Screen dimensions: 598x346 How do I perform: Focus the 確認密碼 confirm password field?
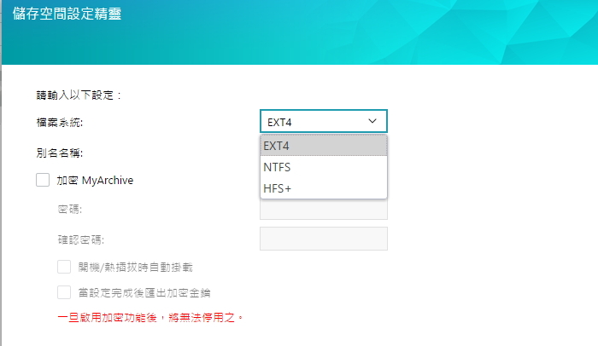click(323, 239)
